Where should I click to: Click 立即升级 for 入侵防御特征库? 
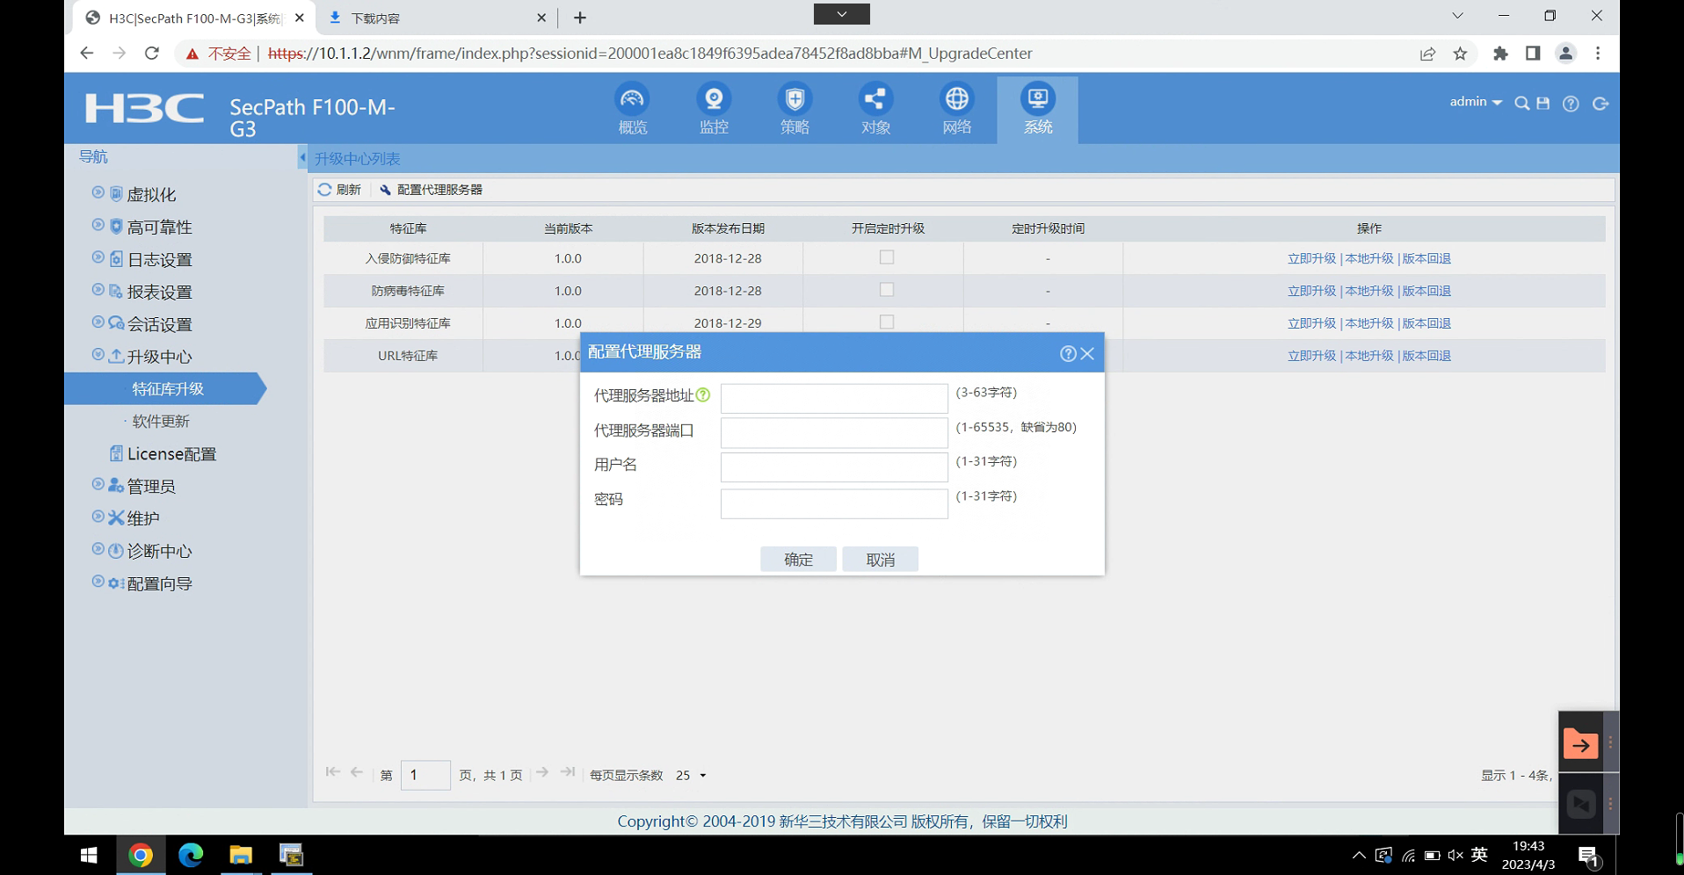[1311, 258]
